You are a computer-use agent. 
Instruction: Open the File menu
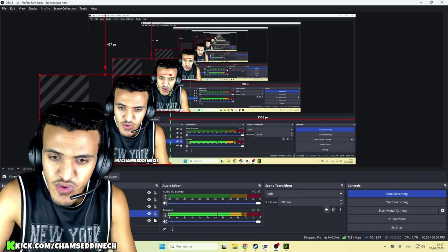pyautogui.click(x=4, y=8)
